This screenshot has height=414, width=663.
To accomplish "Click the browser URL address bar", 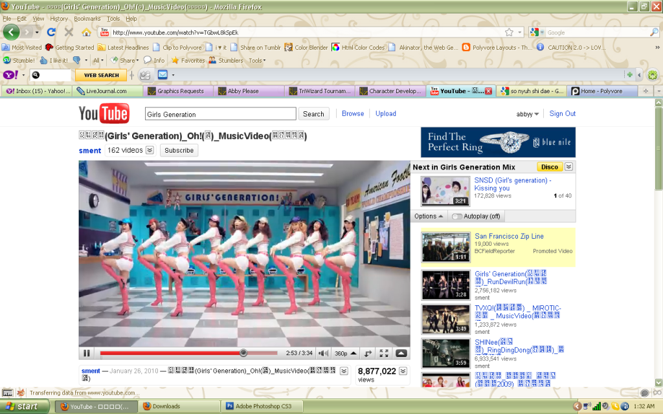I will (x=307, y=32).
